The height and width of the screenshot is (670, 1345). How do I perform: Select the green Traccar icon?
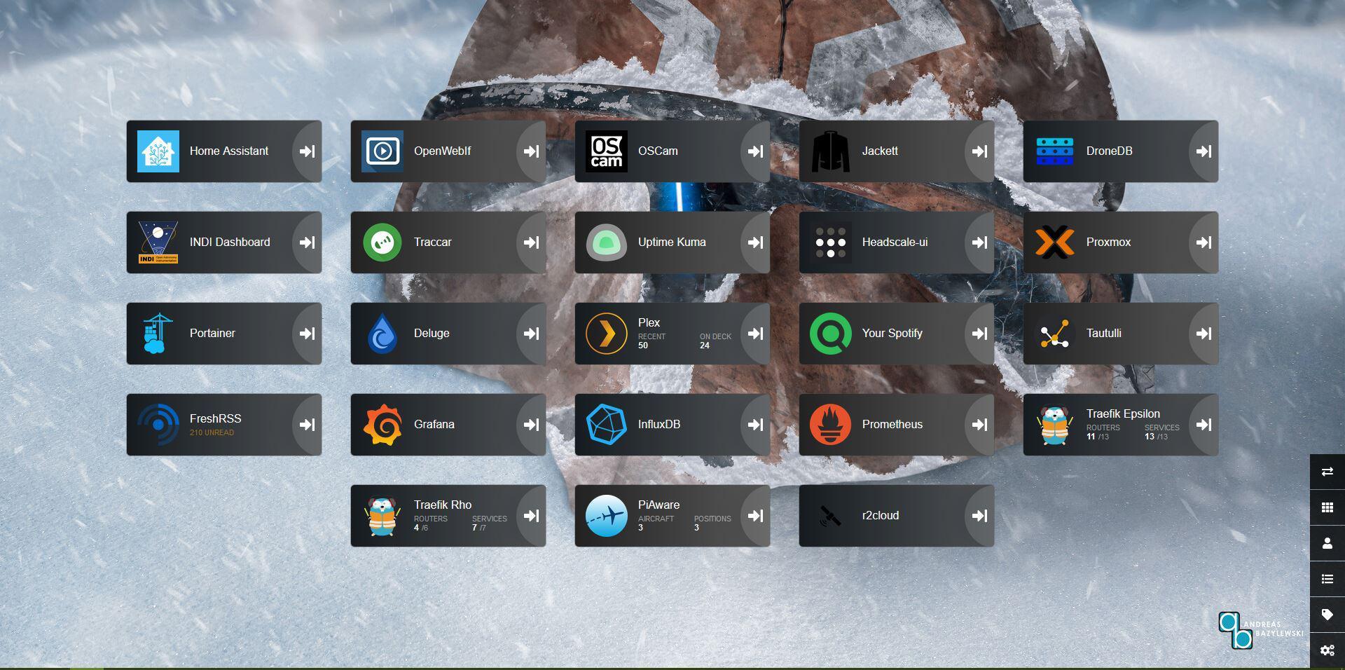coord(382,242)
